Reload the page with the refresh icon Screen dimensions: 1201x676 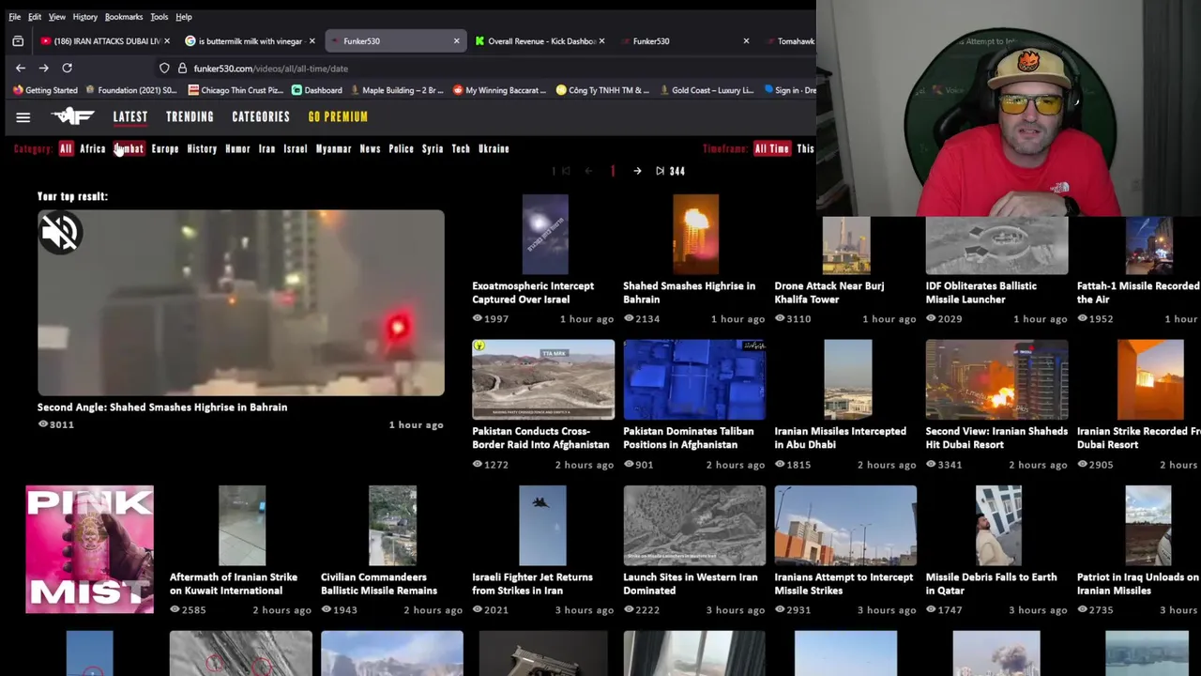(67, 68)
